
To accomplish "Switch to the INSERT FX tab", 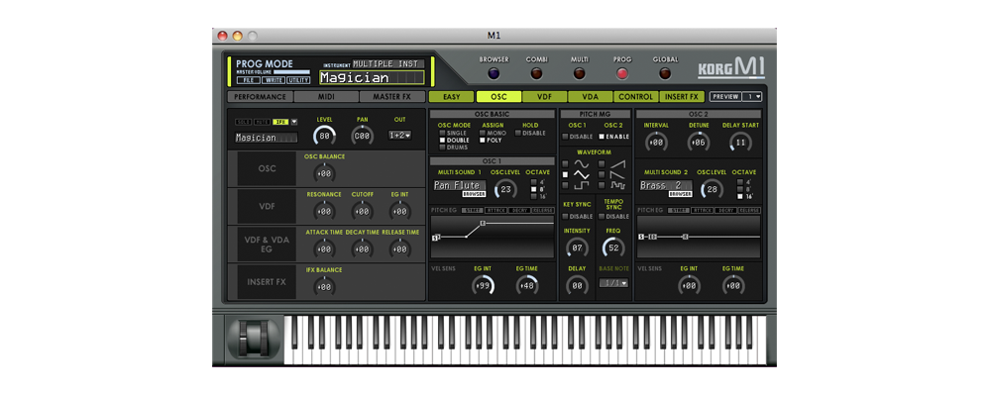I will coord(682,97).
